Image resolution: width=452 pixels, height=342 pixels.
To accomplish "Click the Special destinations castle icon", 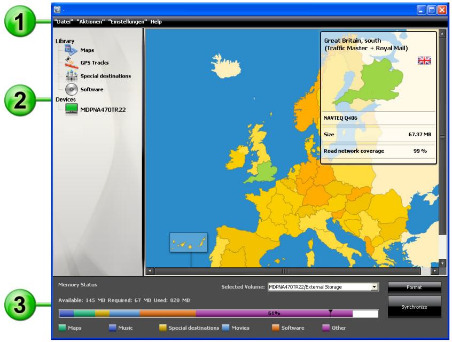I will 71,76.
